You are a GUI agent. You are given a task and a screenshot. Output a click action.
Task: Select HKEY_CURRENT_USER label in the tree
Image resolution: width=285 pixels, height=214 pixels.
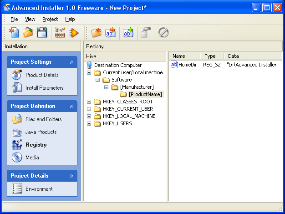(x=128, y=109)
